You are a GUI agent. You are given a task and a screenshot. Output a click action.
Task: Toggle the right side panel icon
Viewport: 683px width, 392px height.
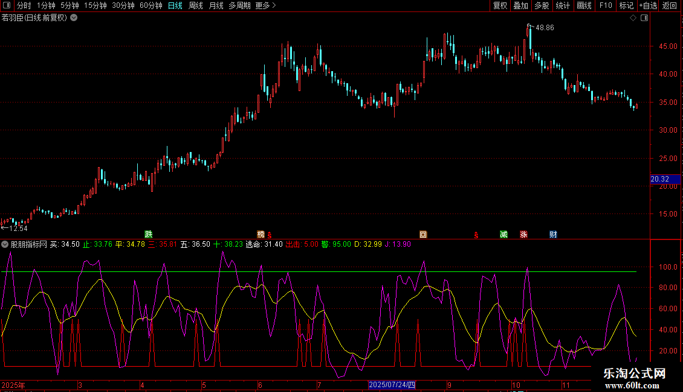pyautogui.click(x=644, y=18)
